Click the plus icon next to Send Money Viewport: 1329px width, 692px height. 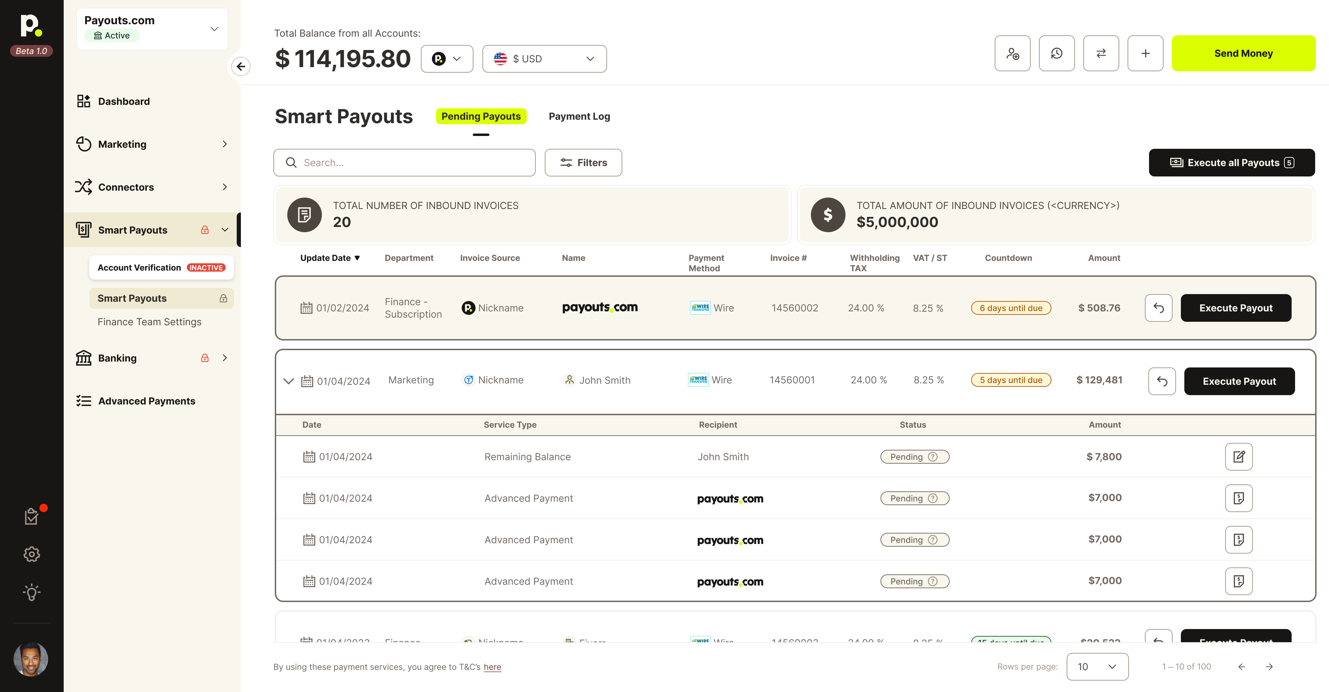coord(1145,53)
